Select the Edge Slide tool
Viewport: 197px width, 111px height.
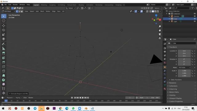(x=4, y=88)
